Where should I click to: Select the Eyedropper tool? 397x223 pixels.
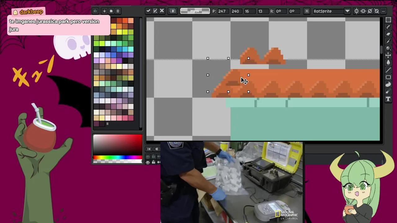388,41
